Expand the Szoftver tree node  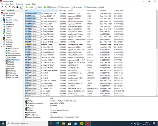tap(2, 38)
